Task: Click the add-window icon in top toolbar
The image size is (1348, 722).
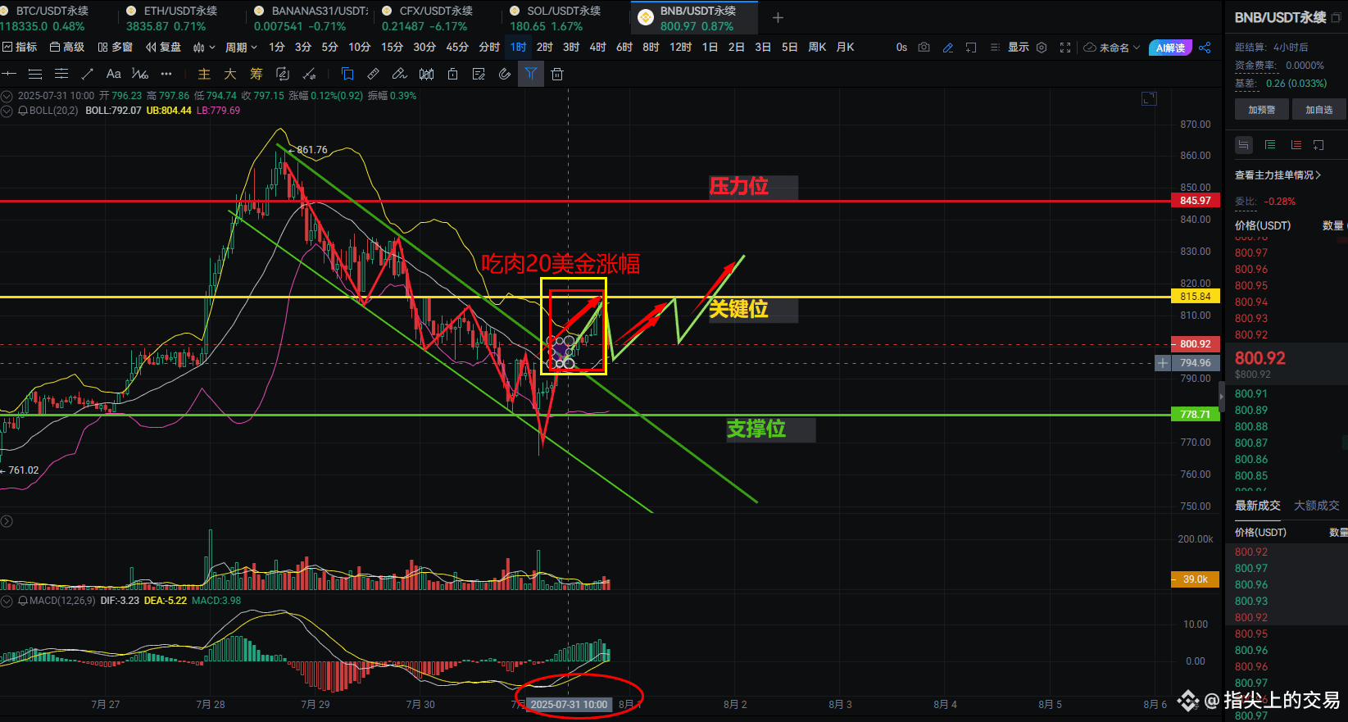Action: (971, 48)
